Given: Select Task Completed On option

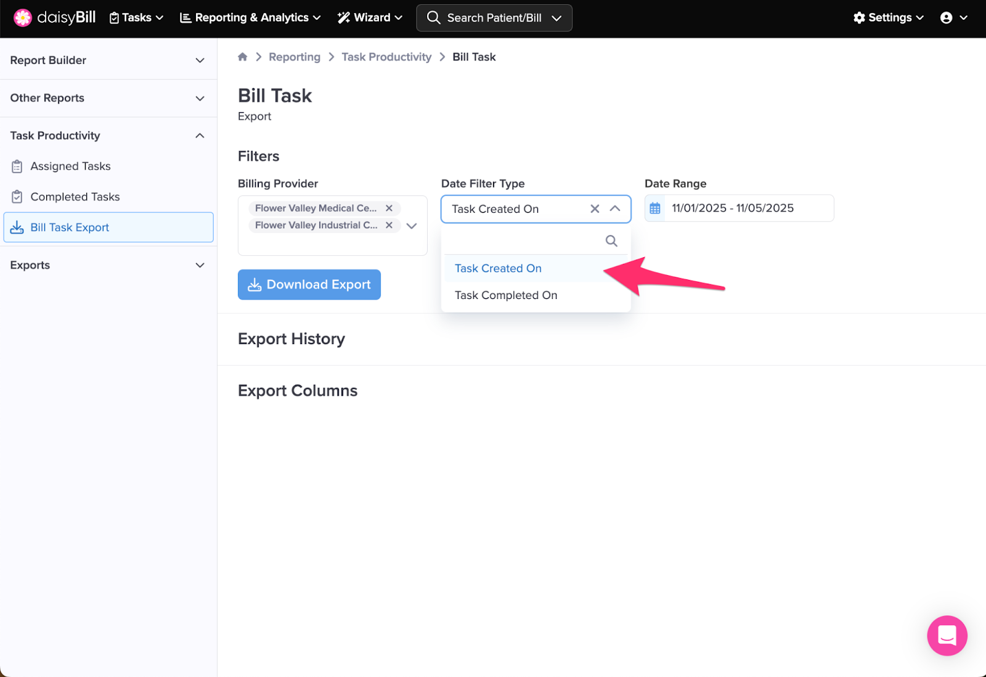Looking at the screenshot, I should (x=506, y=295).
